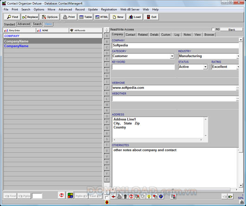Open the Replace tool

point(30,17)
